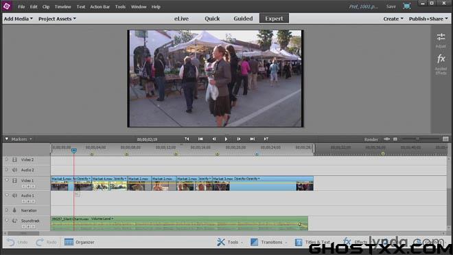Click the timecode 00;00;02;19 field

click(147, 140)
